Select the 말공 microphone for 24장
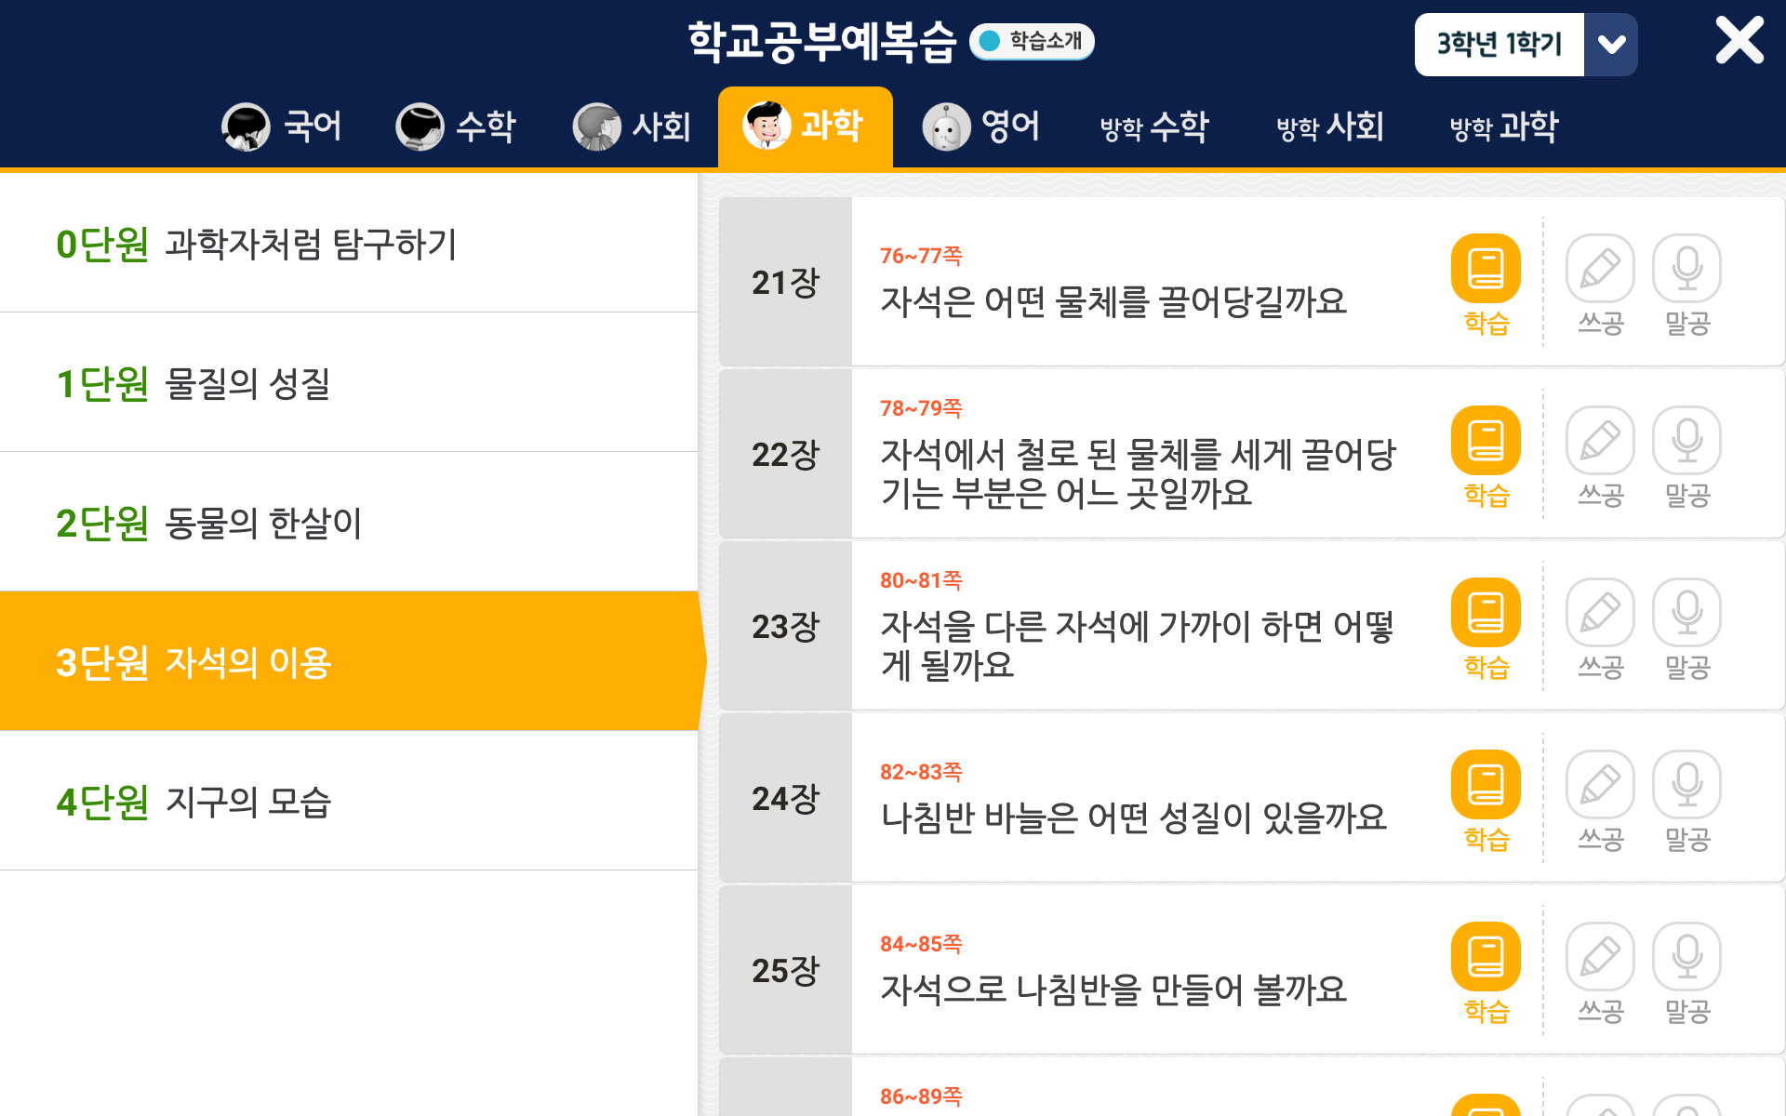The image size is (1786, 1116). tap(1686, 786)
